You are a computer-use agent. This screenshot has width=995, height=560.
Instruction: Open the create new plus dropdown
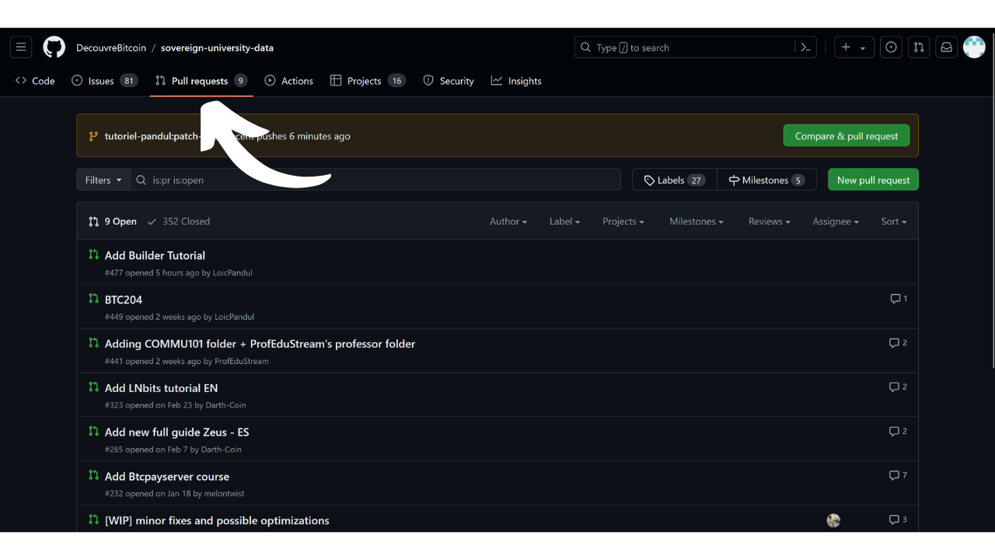coord(854,47)
